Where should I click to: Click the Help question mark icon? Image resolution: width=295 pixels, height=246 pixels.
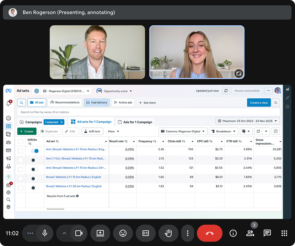9,177
